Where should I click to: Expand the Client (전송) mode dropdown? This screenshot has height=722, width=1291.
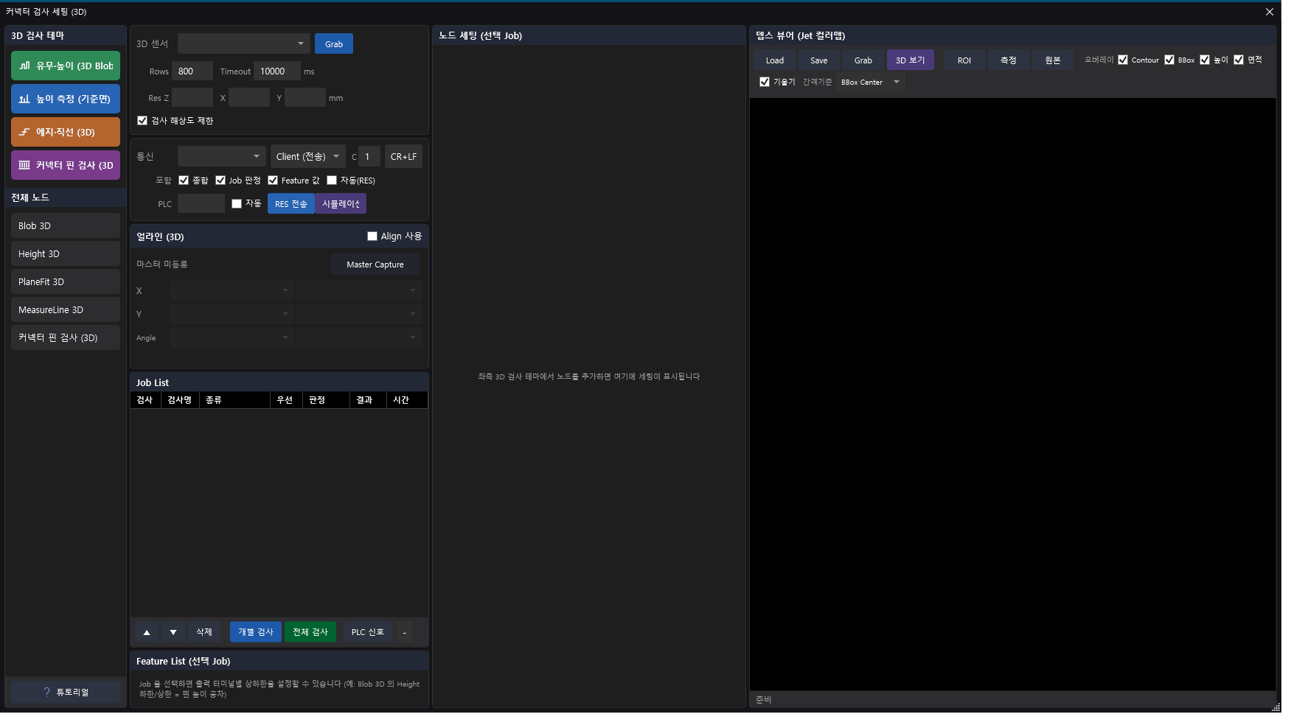coord(308,156)
